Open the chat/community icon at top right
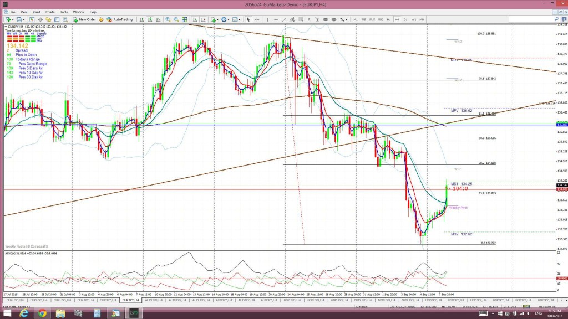568x319 pixels. pos(564,19)
